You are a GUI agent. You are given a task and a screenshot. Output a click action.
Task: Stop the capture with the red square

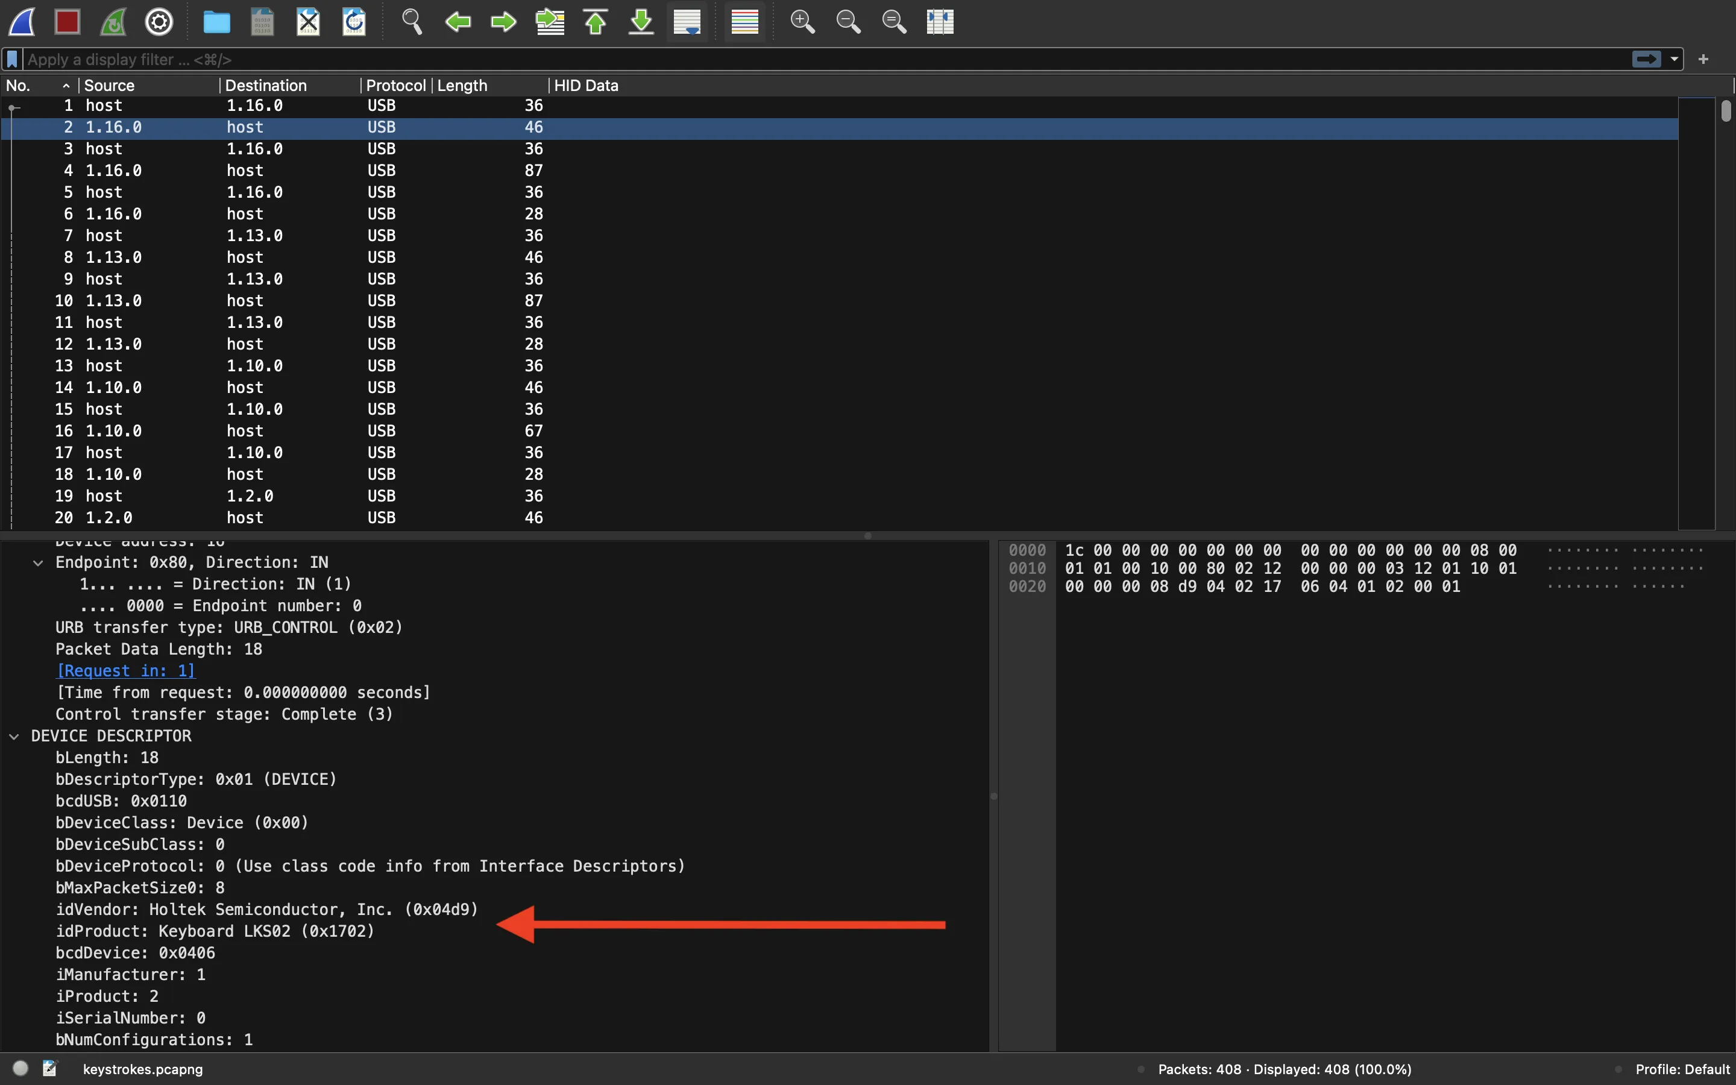(68, 22)
